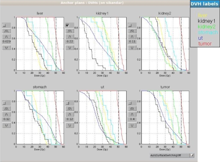The width and height of the screenshot is (220, 162).
Task: Click the /S\ button beside kidney2 plot
Action: (x=132, y=31)
